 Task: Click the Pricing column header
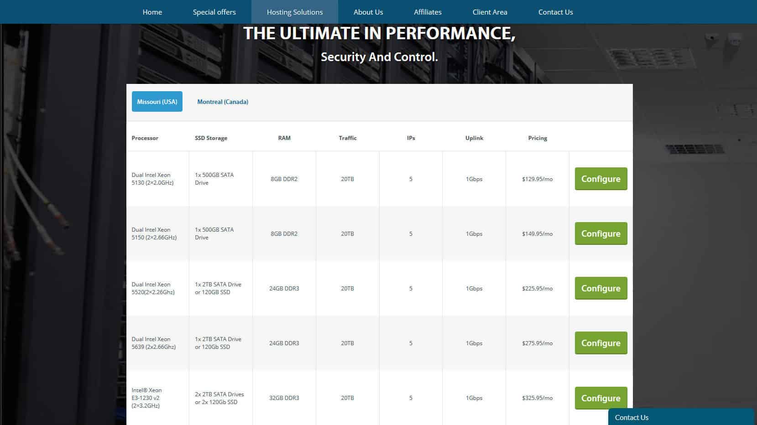(x=538, y=138)
